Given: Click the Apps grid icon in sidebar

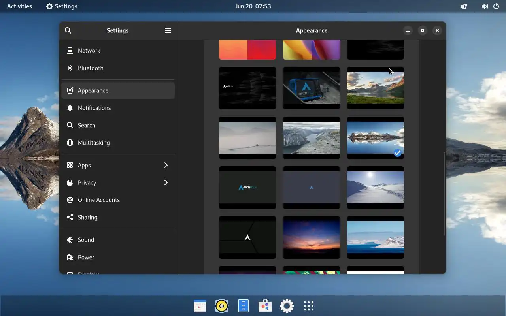Looking at the screenshot, I should point(70,165).
